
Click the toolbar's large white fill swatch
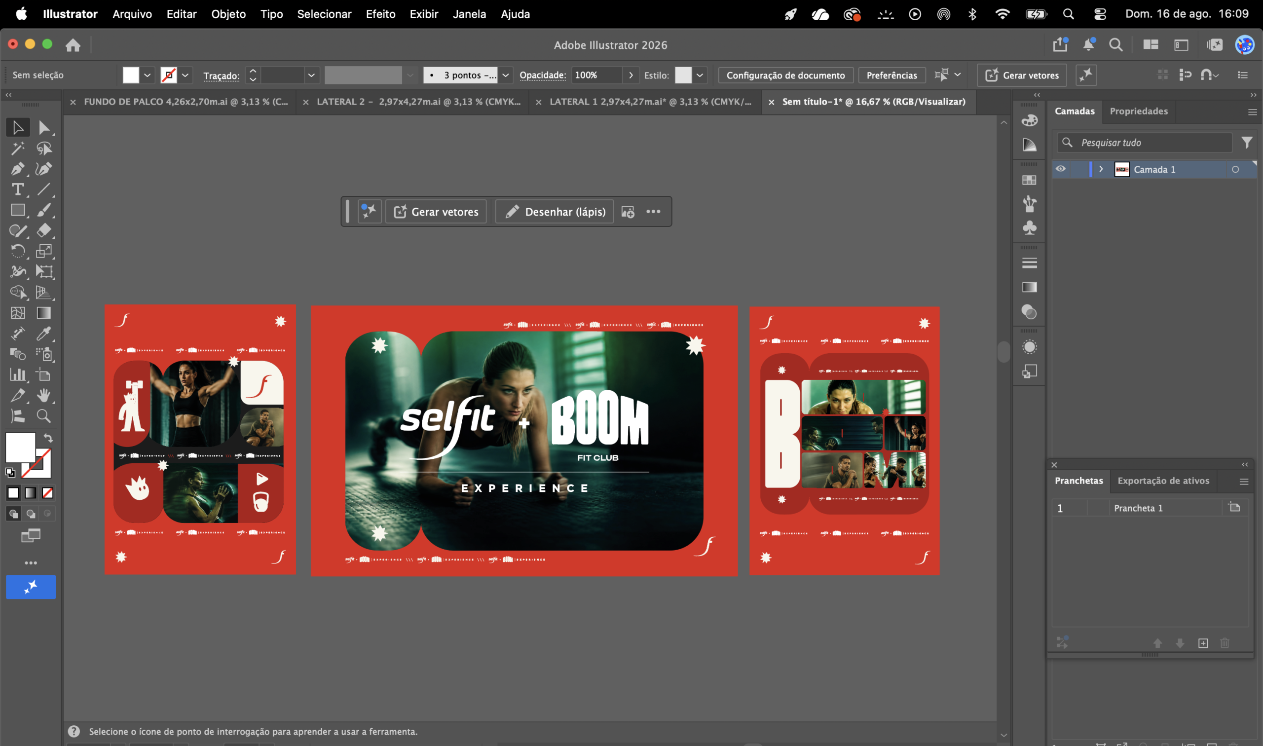[x=20, y=448]
